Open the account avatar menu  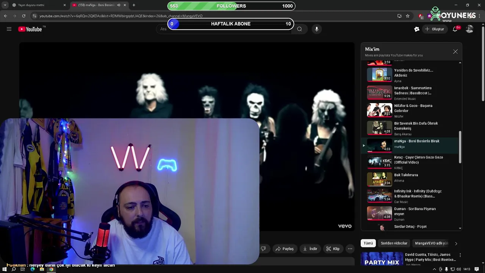469,29
